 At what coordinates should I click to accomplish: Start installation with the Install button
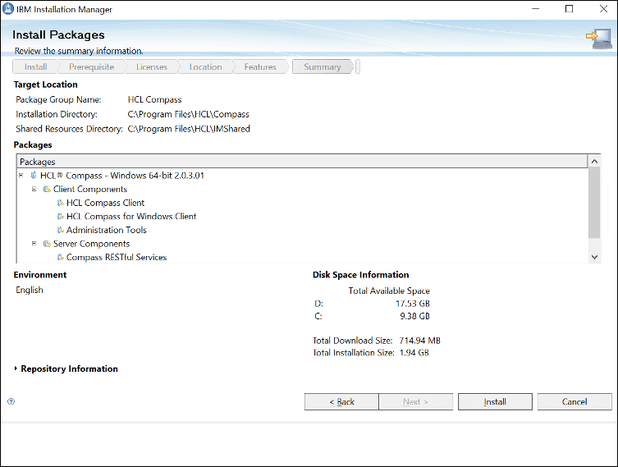pyautogui.click(x=495, y=401)
